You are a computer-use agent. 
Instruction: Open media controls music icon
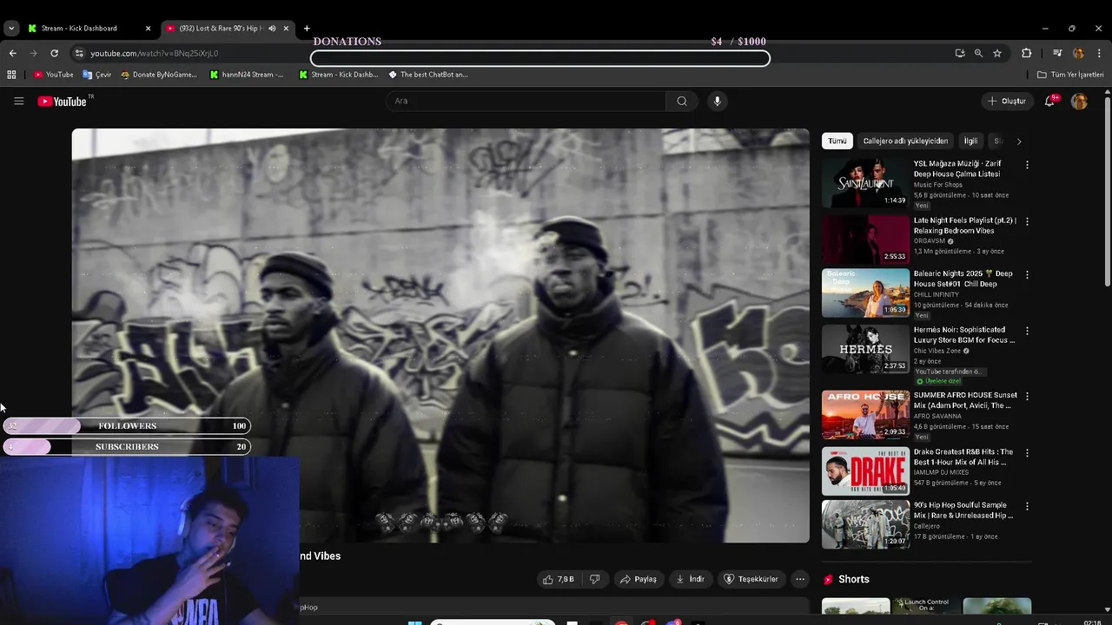[1057, 53]
